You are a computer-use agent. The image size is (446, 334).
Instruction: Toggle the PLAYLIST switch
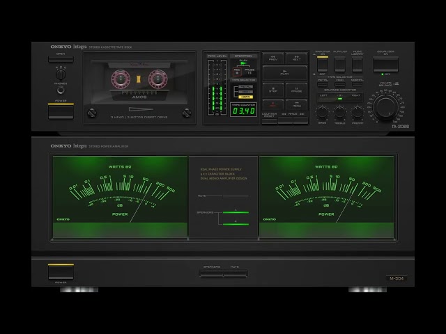coord(340,64)
